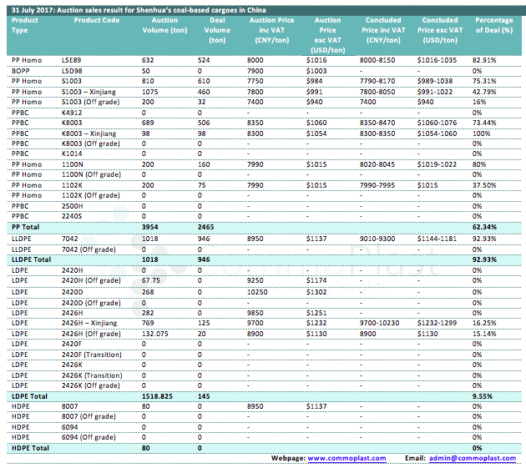Click product code L5E89

click(x=73, y=61)
